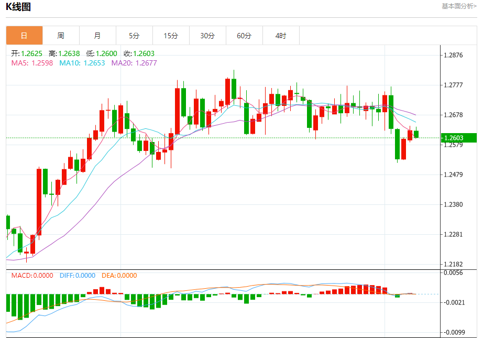Image resolution: width=483 pixels, height=338 pixels.
Task: Click the 1.2182 price axis label
Action: (453, 264)
